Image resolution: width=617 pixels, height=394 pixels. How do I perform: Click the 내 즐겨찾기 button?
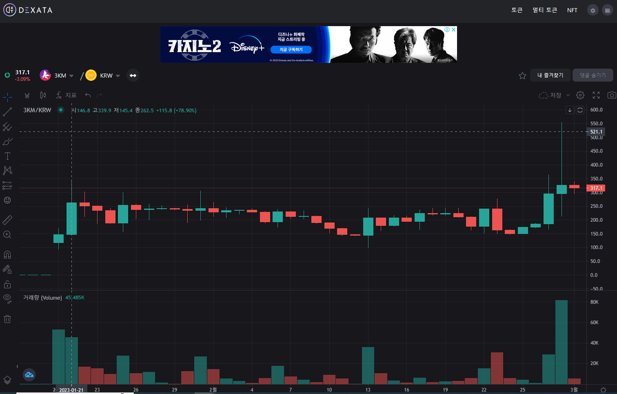(550, 75)
